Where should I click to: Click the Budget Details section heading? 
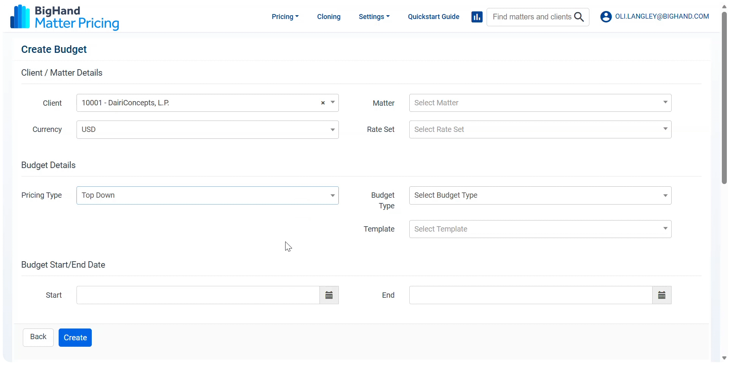pos(48,165)
